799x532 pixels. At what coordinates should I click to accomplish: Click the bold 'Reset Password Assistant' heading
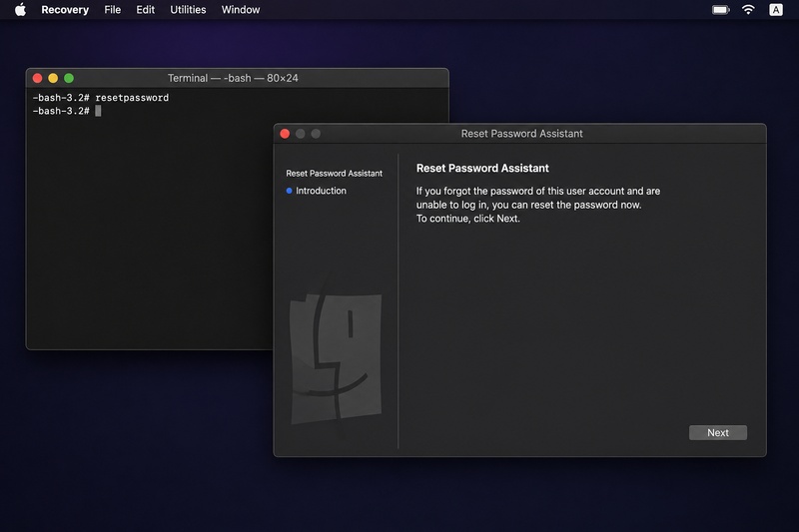(x=482, y=168)
